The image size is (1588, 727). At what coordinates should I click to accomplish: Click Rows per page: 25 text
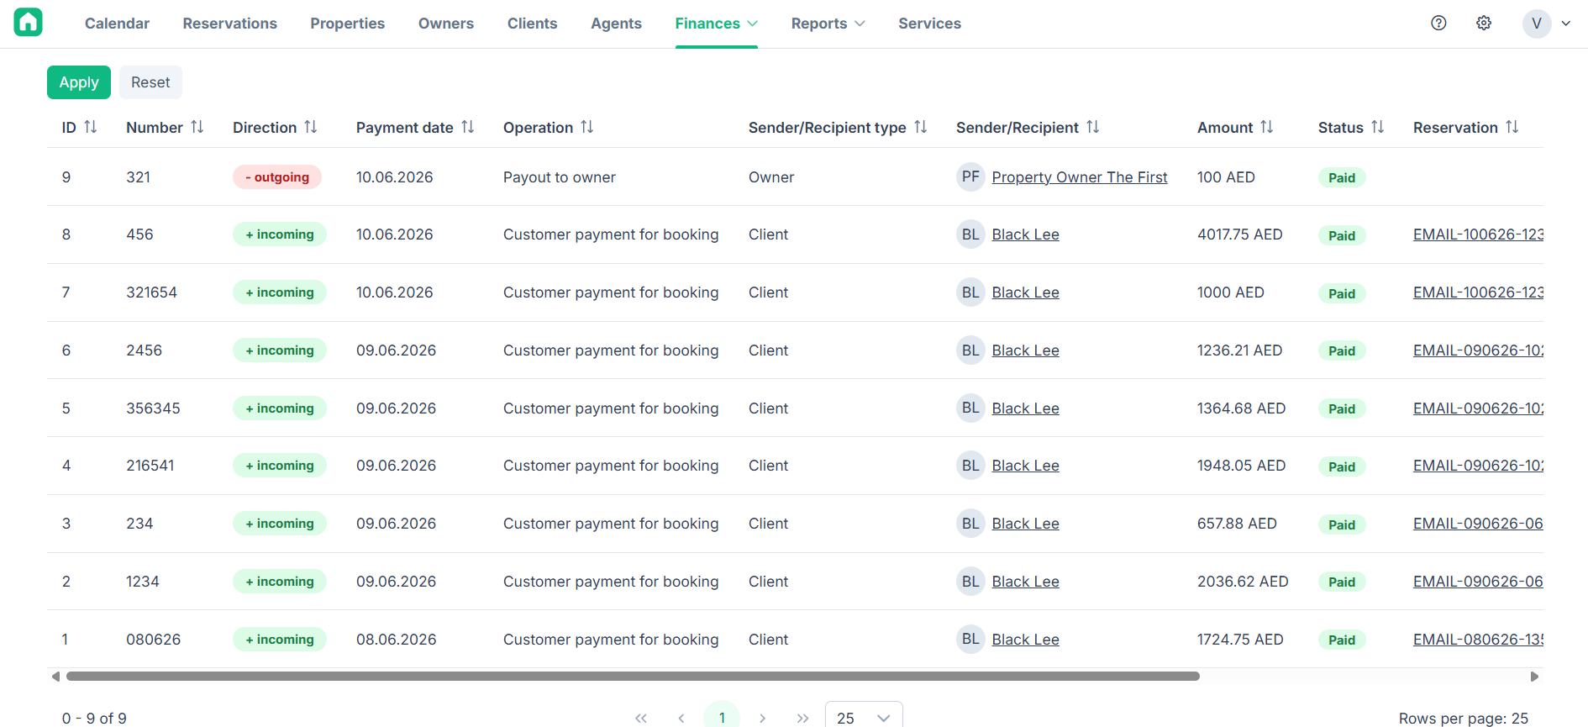click(1464, 718)
